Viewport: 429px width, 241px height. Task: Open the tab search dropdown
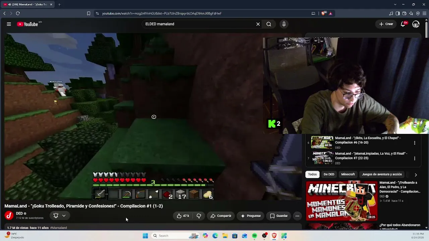pos(395,4)
